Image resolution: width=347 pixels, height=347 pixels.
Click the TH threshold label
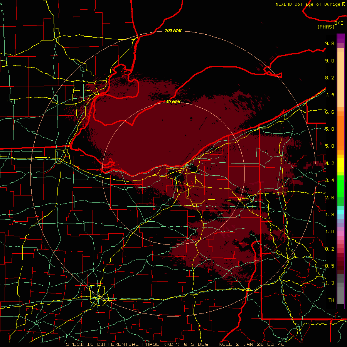(x=331, y=300)
